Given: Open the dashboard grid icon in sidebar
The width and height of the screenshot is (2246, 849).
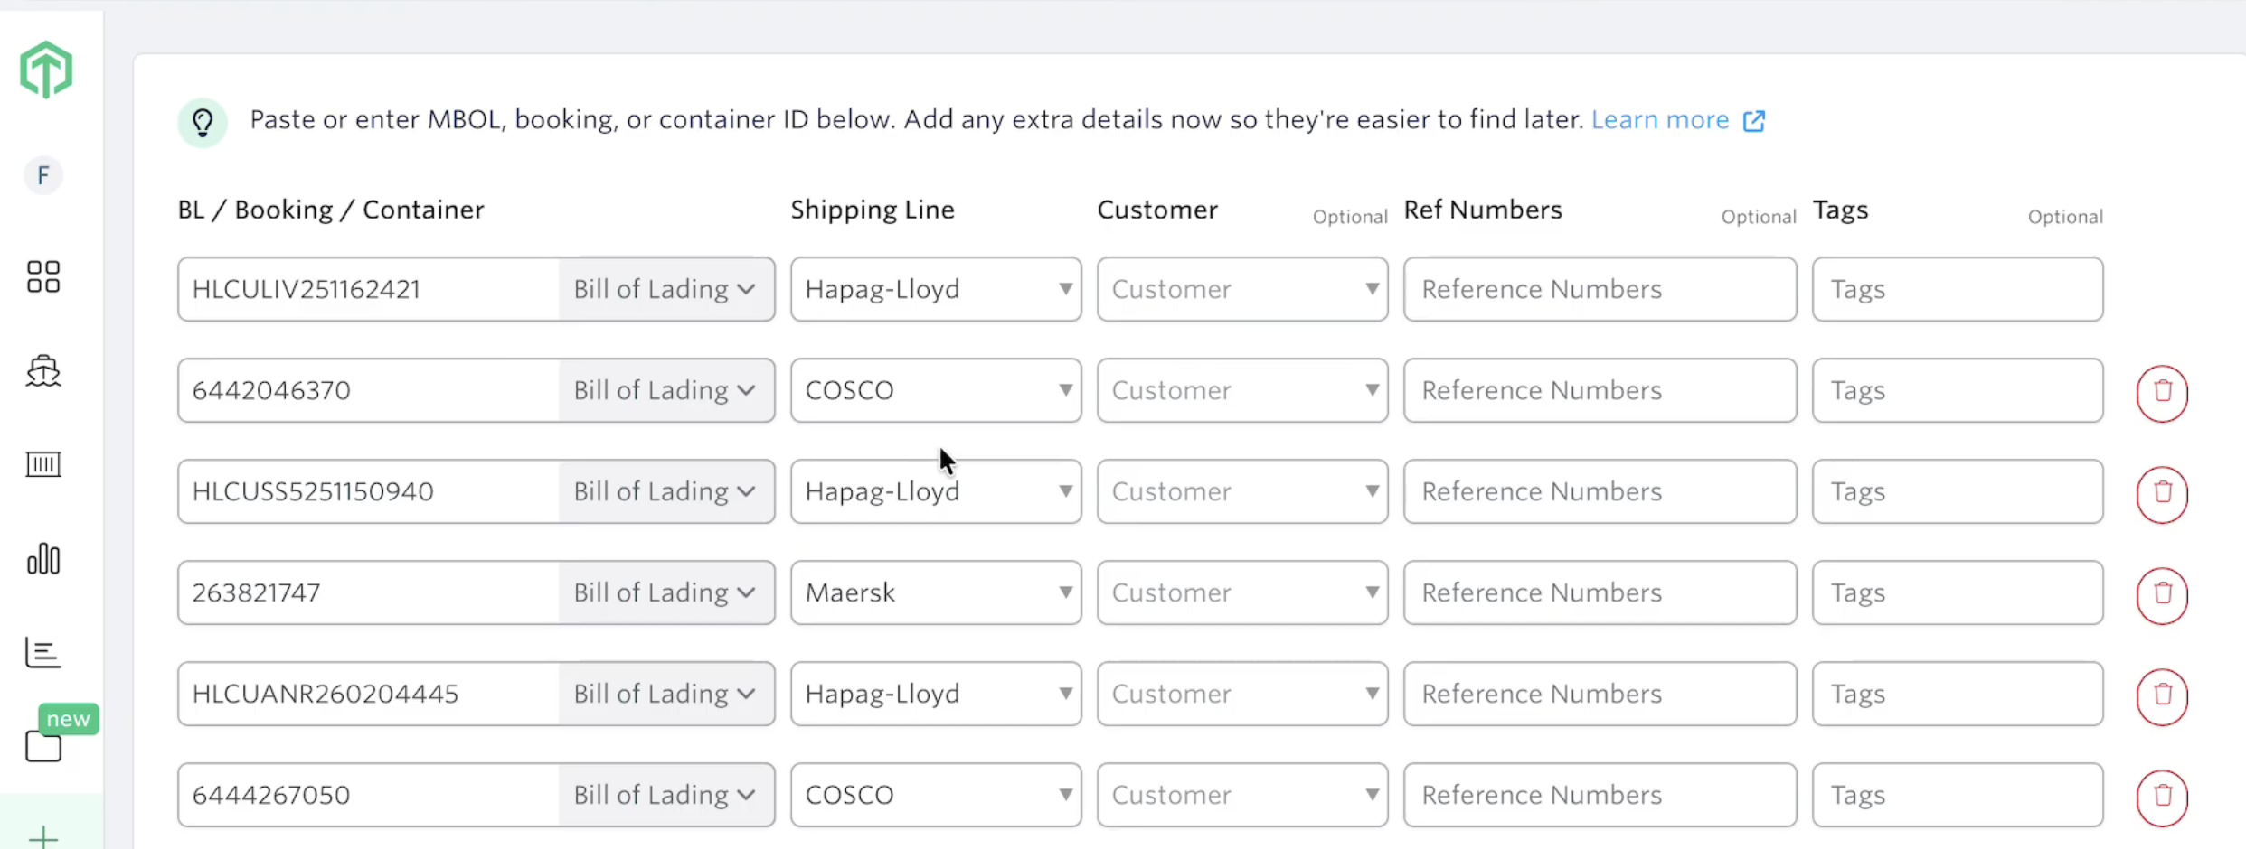Looking at the screenshot, I should click(43, 276).
